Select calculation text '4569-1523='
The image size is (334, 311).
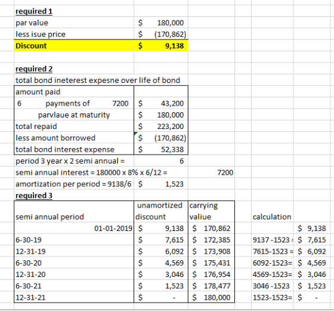273,275
